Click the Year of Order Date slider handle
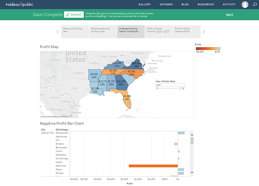The height and width of the screenshot is (186, 259). click(157, 88)
